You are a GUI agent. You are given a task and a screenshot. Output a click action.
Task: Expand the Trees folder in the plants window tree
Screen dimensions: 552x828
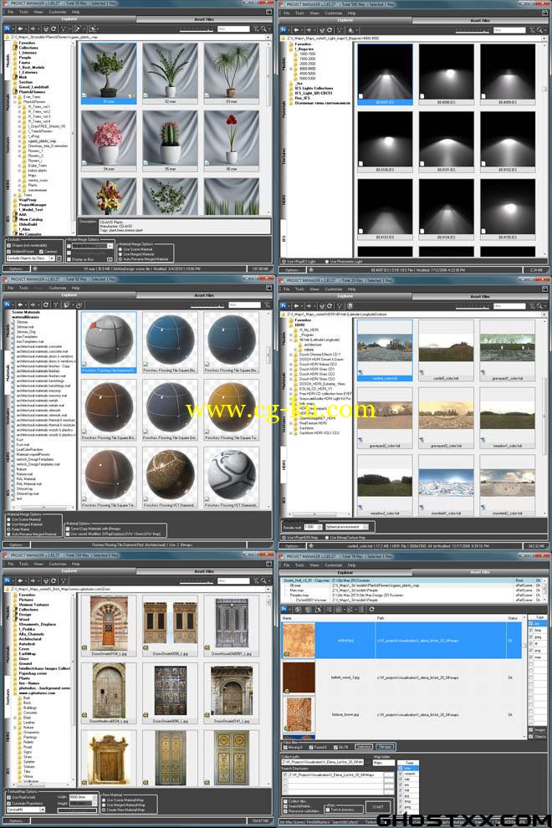(x=14, y=195)
